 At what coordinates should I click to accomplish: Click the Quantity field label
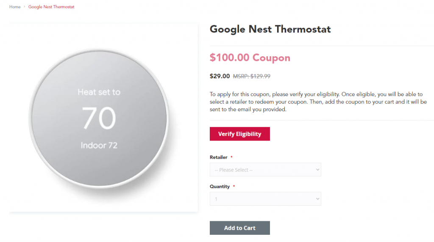point(220,187)
